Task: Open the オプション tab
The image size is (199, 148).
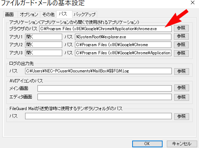Action: coord(29,14)
